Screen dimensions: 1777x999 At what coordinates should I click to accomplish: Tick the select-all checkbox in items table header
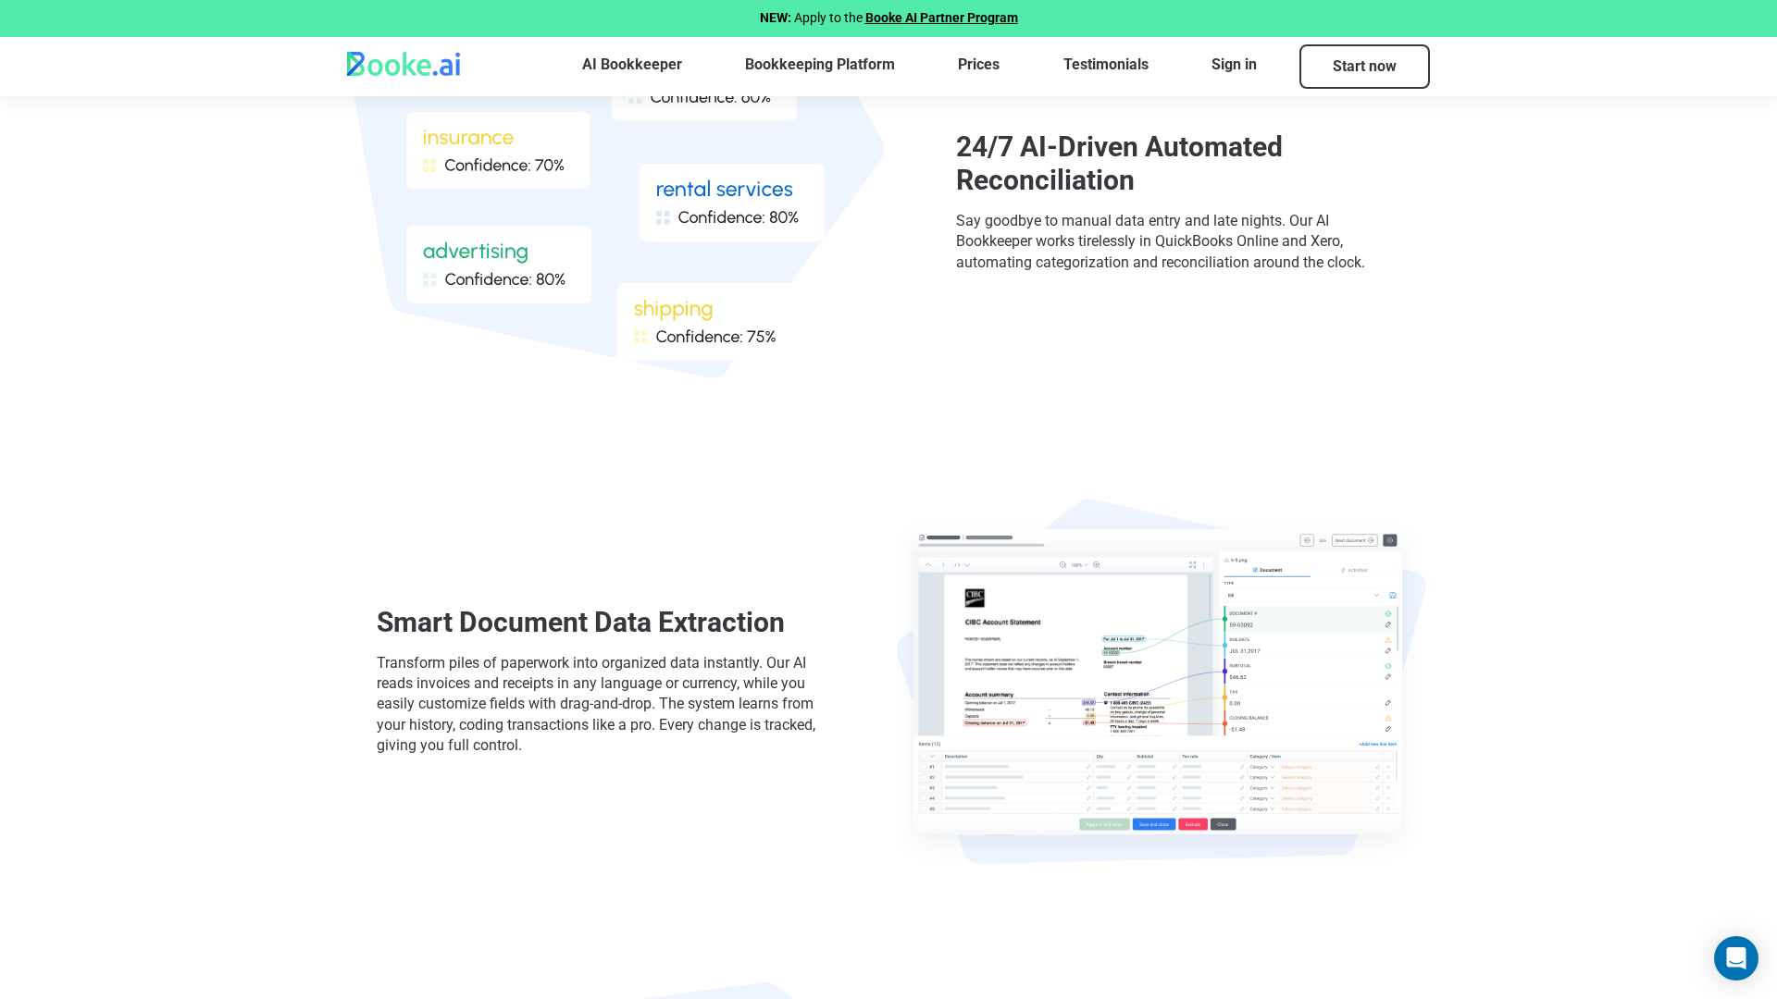pos(923,757)
